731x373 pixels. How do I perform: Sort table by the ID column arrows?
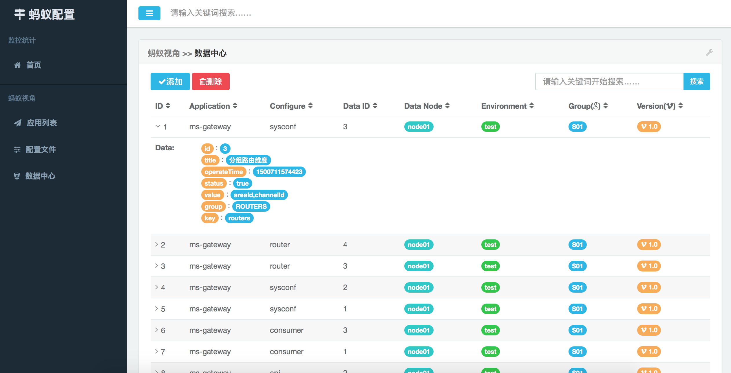(x=168, y=106)
